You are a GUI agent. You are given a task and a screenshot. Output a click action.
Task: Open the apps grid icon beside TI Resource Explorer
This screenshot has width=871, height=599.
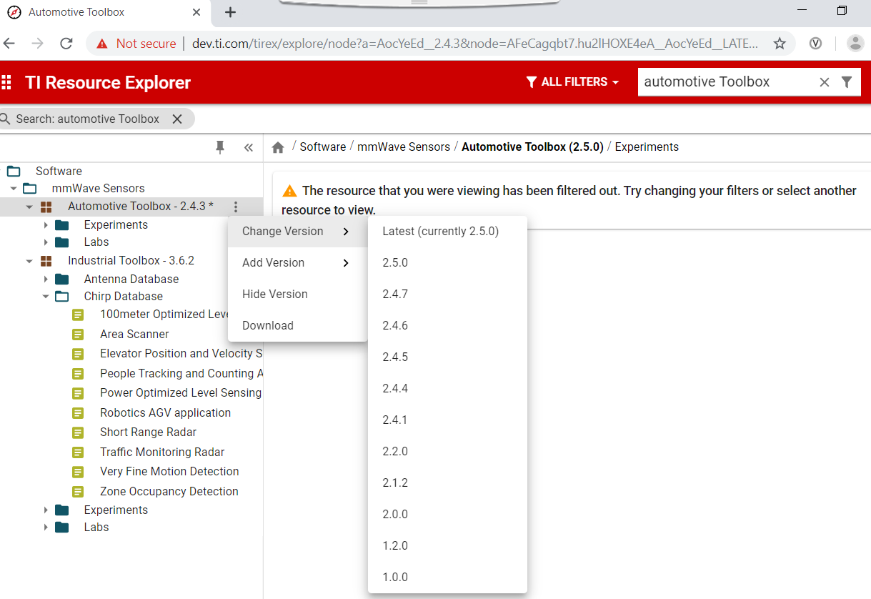click(6, 82)
